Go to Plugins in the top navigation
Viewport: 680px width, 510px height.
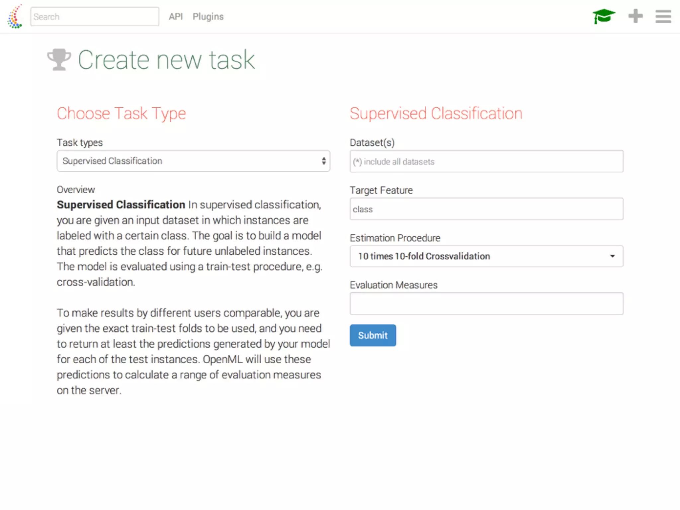click(x=208, y=17)
